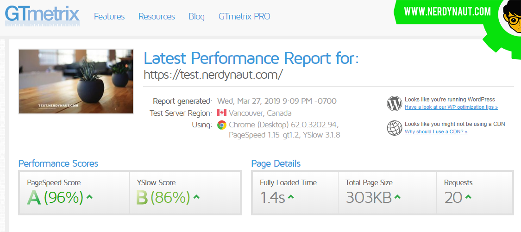
Task: Click the Requests up arrow indicator
Action: coord(468,197)
